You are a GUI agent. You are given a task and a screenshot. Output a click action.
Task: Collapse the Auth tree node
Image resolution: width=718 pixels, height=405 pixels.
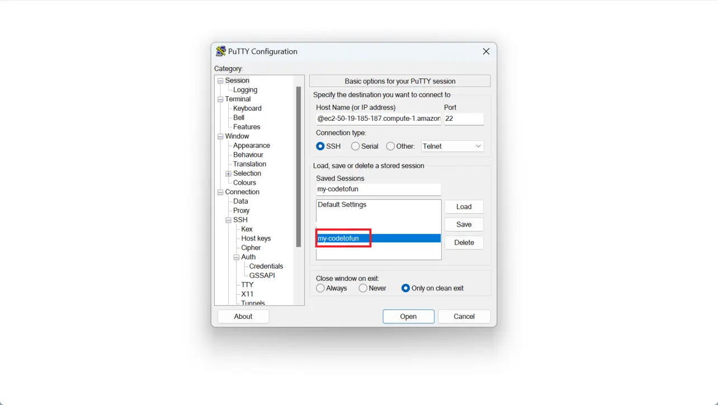[x=236, y=257]
